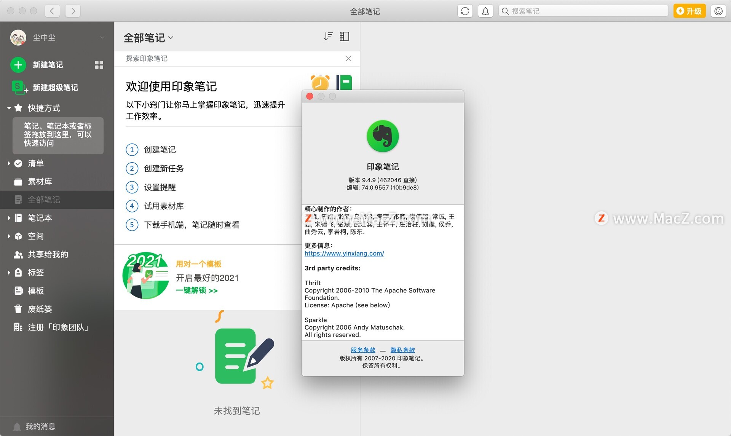Screen dimensions: 731x436
Task: Click the green notebook icon in the welcome panel
Action: [x=344, y=83]
